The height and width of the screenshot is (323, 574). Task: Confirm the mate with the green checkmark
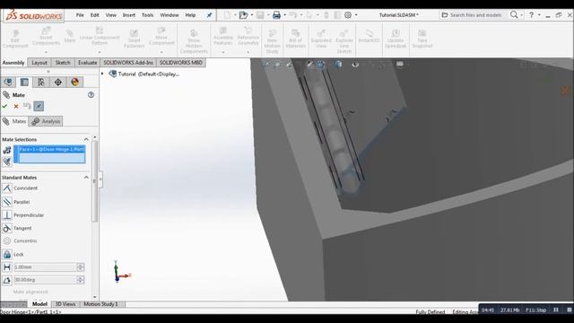pos(4,106)
